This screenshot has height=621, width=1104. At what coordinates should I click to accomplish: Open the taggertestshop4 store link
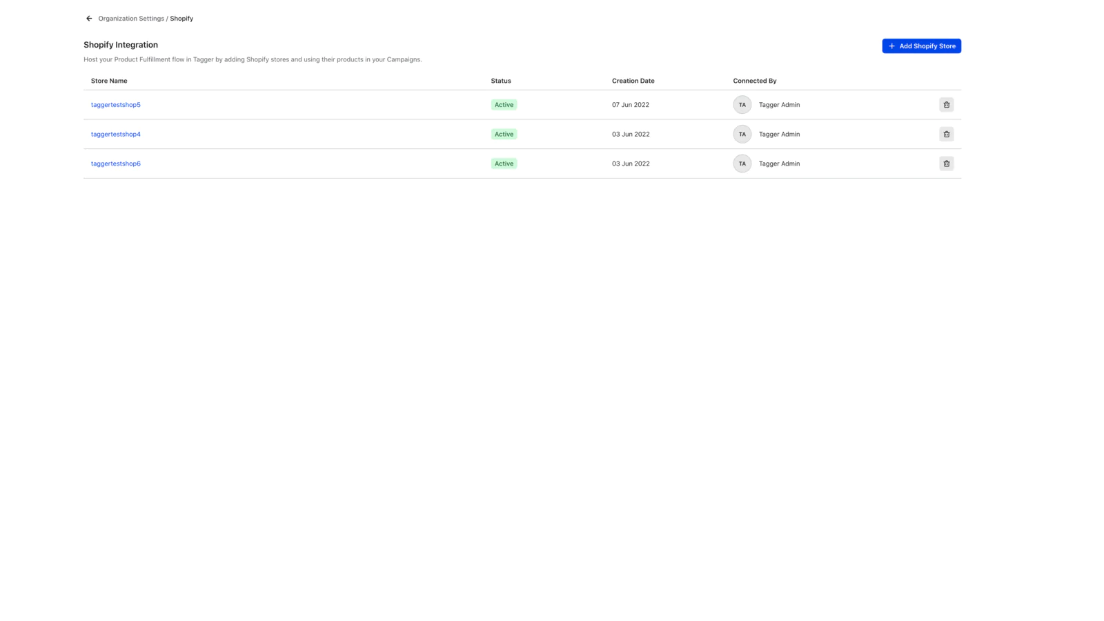tap(116, 134)
